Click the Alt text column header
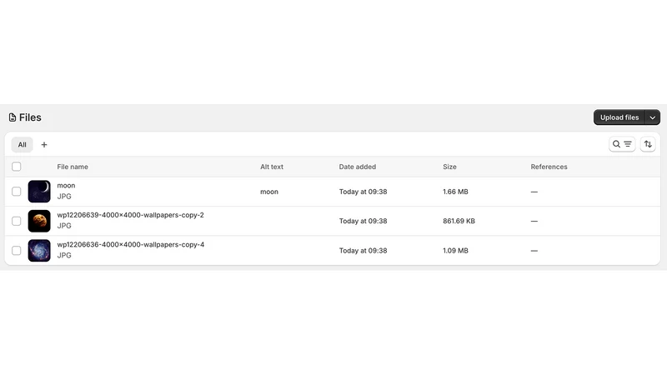This screenshot has width=667, height=375. pyautogui.click(x=272, y=167)
